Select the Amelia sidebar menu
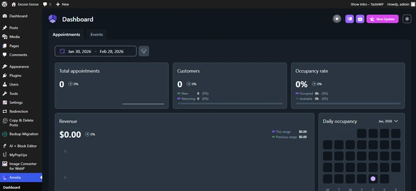The height and width of the screenshot is (191, 416). tap(21, 178)
